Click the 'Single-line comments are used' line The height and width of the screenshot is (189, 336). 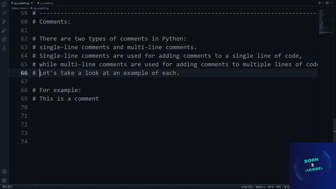167,56
